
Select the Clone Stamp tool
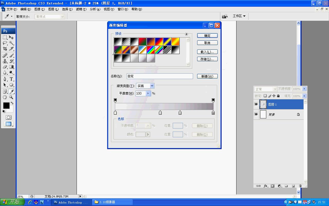tap(5, 61)
